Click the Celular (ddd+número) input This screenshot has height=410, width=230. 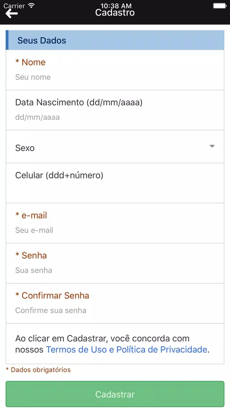click(x=115, y=190)
